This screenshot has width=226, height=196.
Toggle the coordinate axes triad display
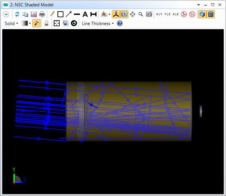(116, 14)
